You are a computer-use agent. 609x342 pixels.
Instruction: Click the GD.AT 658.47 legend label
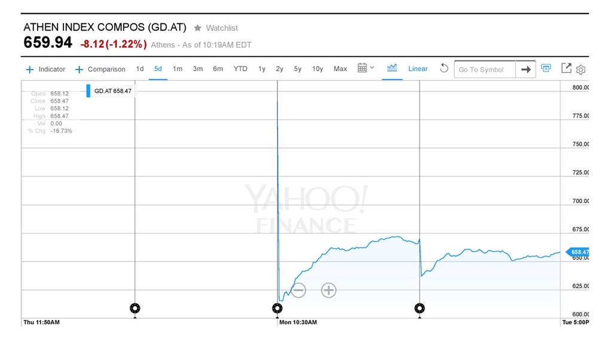(112, 91)
